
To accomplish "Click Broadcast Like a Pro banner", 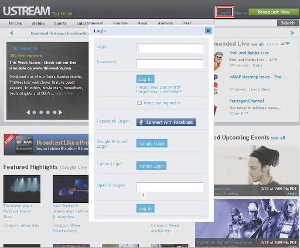I will point(46,145).
